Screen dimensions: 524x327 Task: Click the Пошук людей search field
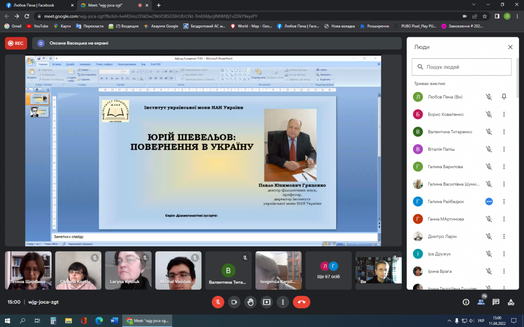click(462, 67)
